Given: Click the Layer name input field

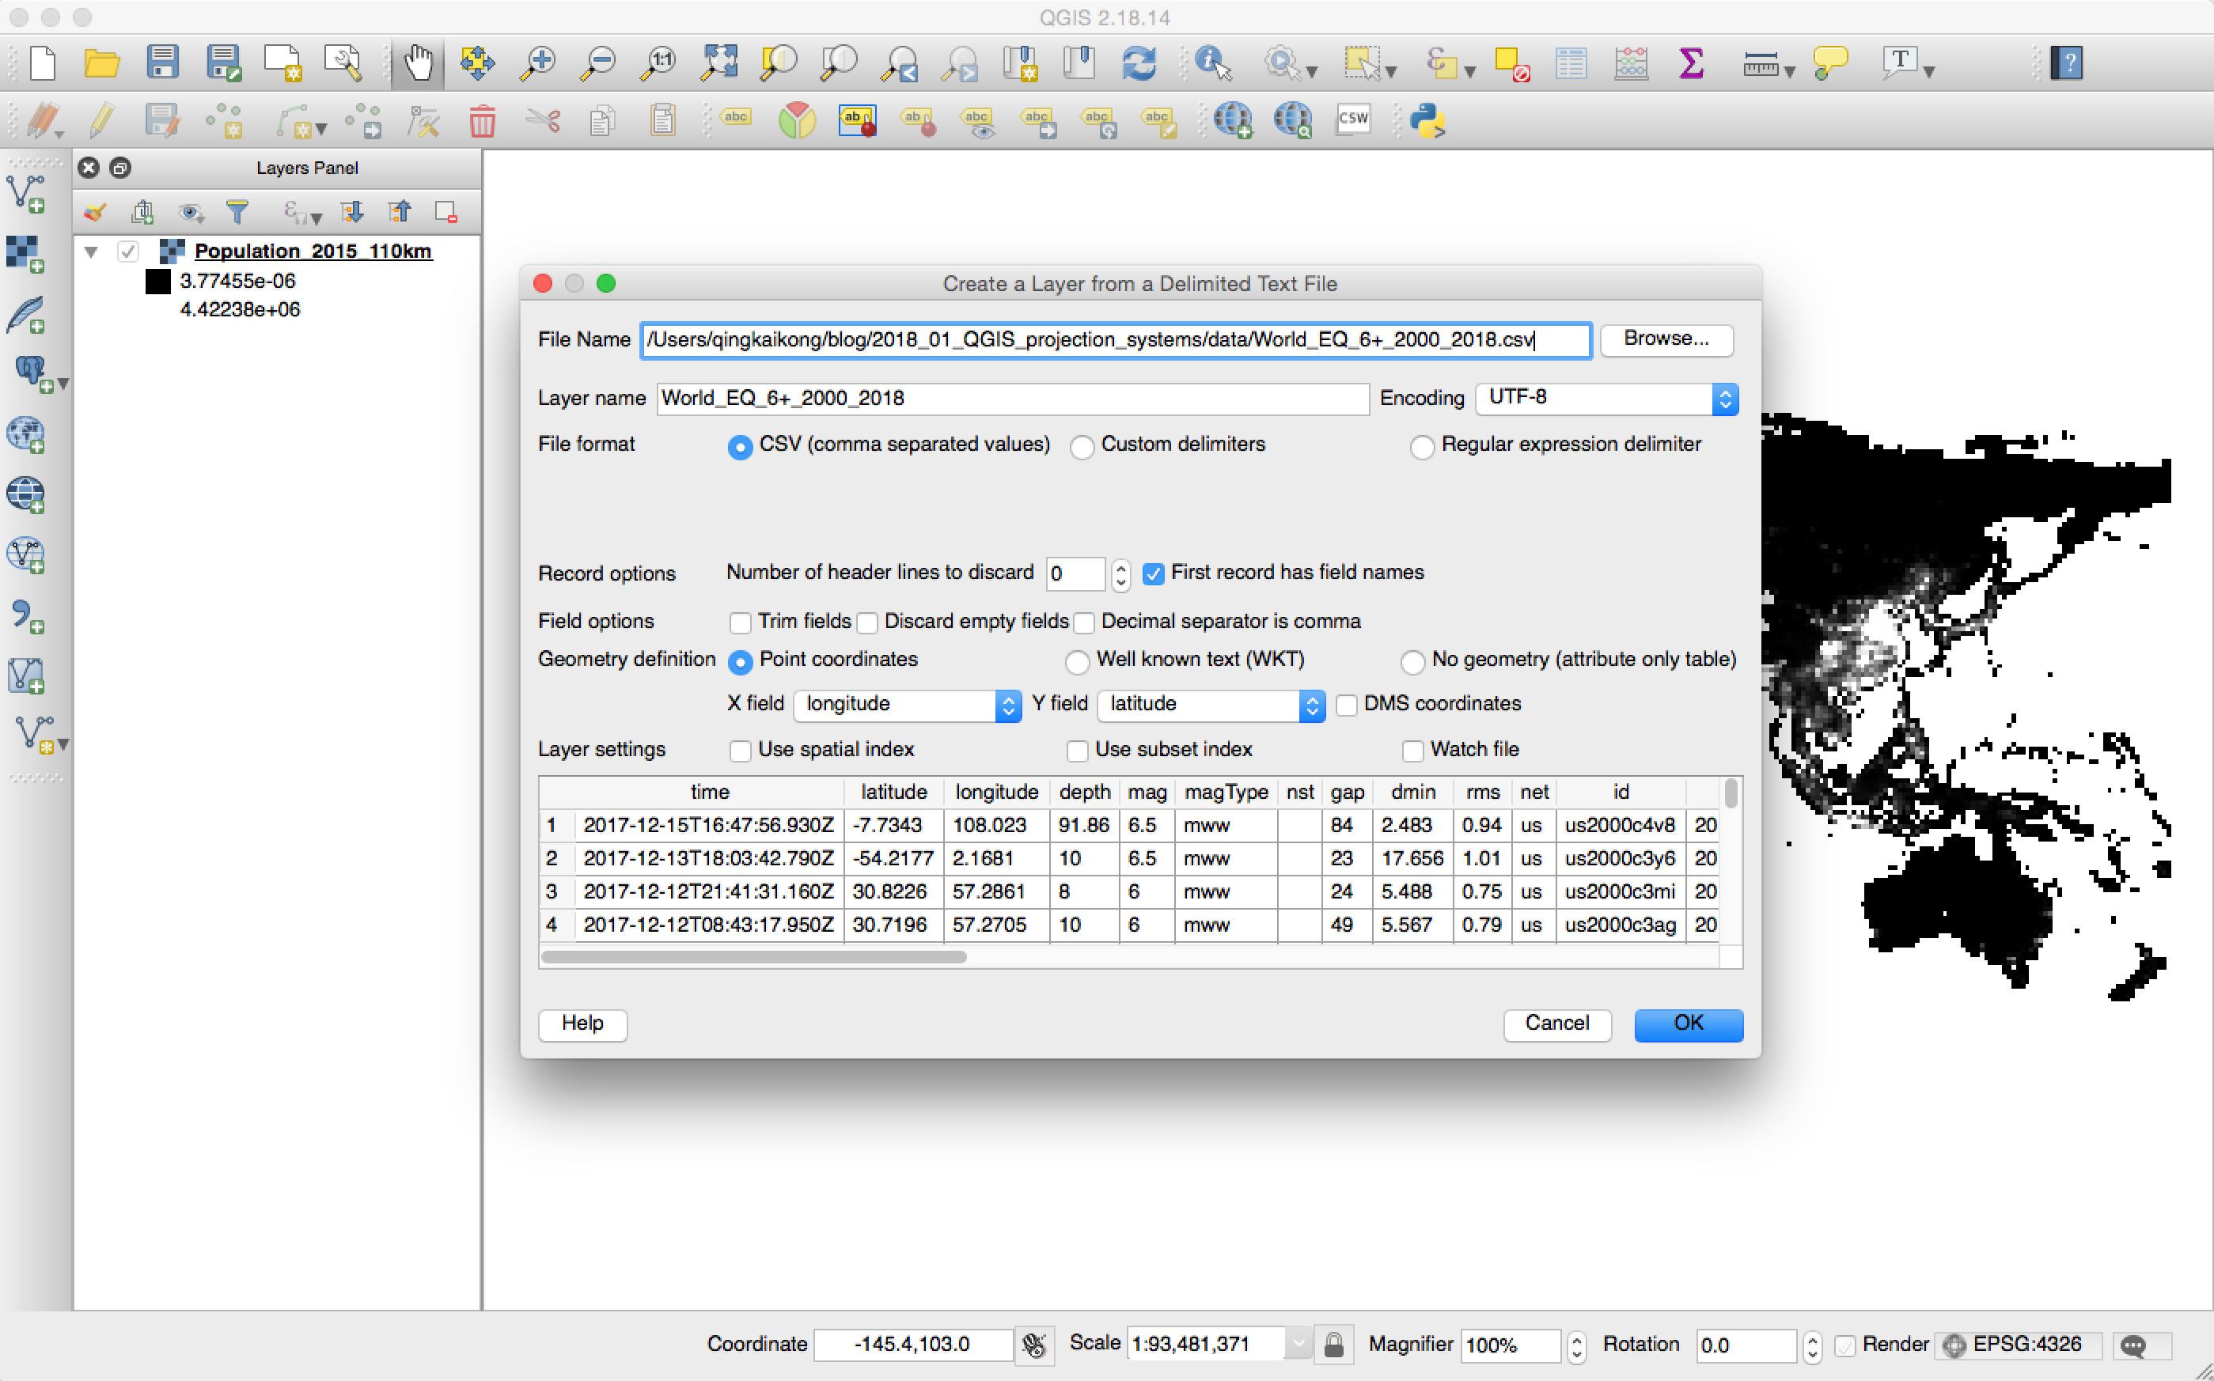Looking at the screenshot, I should point(1011,398).
